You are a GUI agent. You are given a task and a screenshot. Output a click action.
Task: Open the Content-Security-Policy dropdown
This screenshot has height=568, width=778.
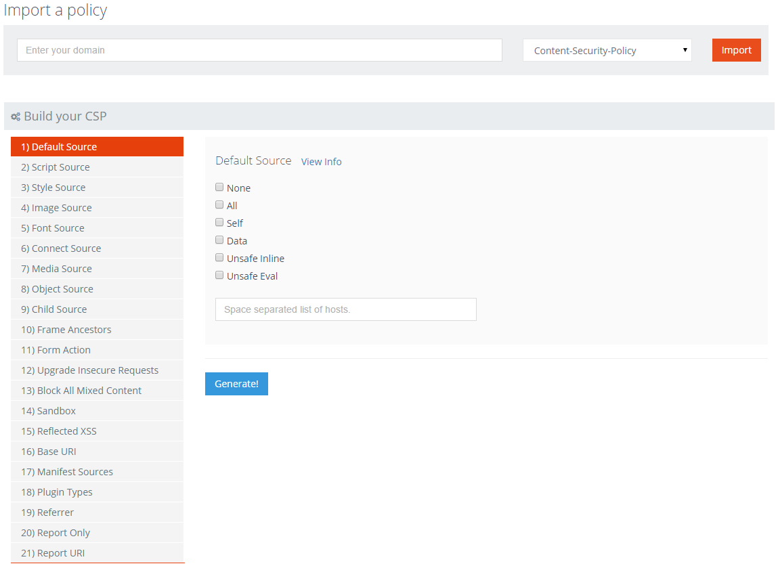click(x=607, y=50)
